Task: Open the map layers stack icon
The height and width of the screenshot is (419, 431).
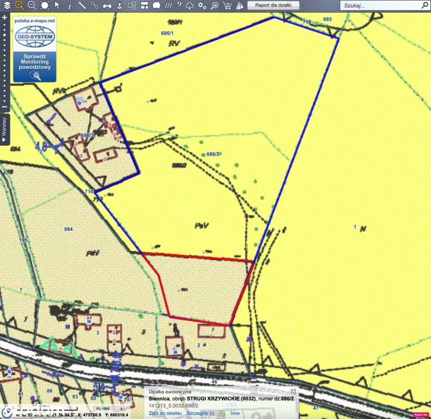Action: [7, 5]
